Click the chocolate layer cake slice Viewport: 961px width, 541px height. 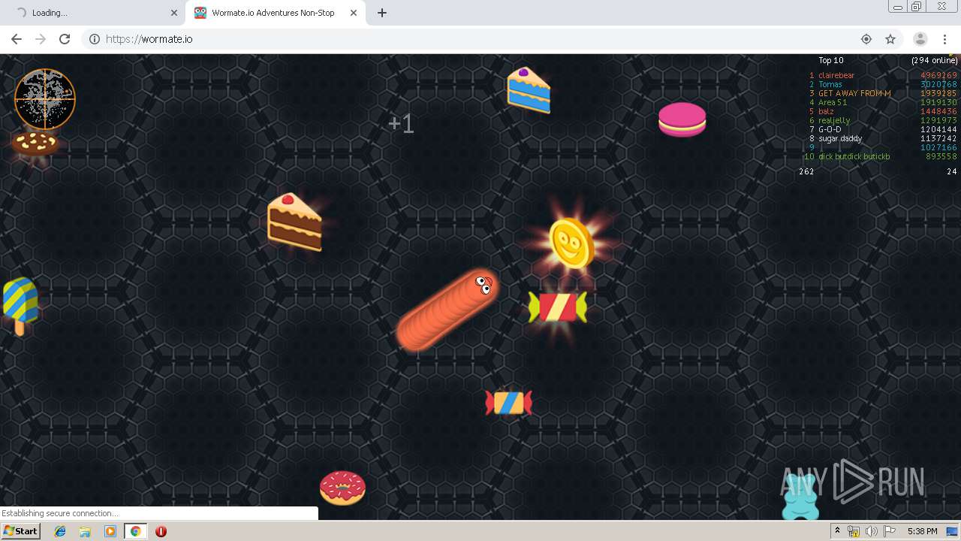(294, 221)
